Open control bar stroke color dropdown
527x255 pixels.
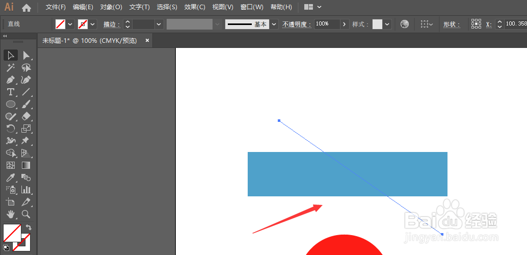pos(93,24)
